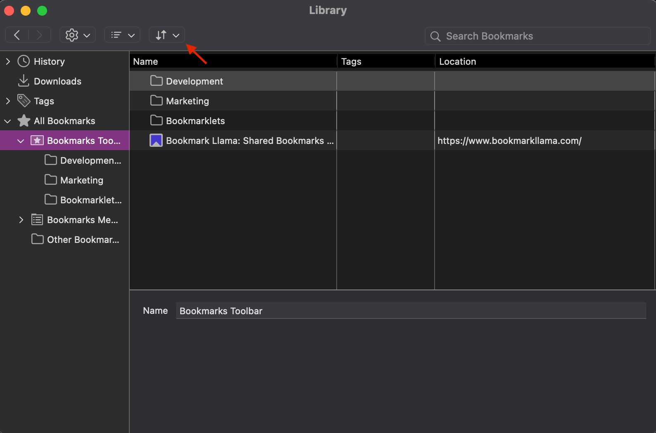The width and height of the screenshot is (656, 433).
Task: Click Bookmarklets folder icon in list
Action: point(156,120)
